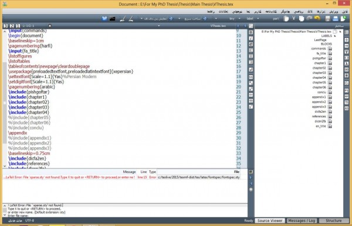Click the Paste clipboard icon

click(x=286, y=19)
